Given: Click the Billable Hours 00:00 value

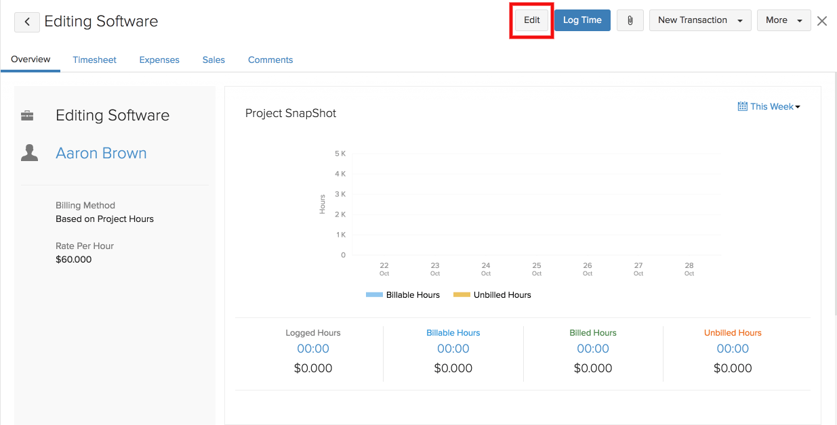Looking at the screenshot, I should (453, 349).
